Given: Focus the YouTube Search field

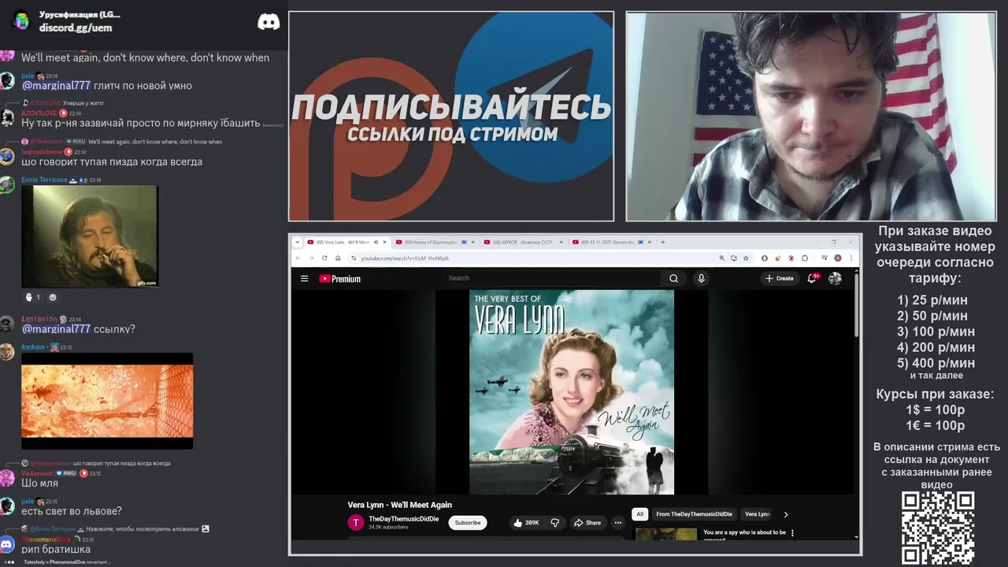Looking at the screenshot, I should point(551,278).
